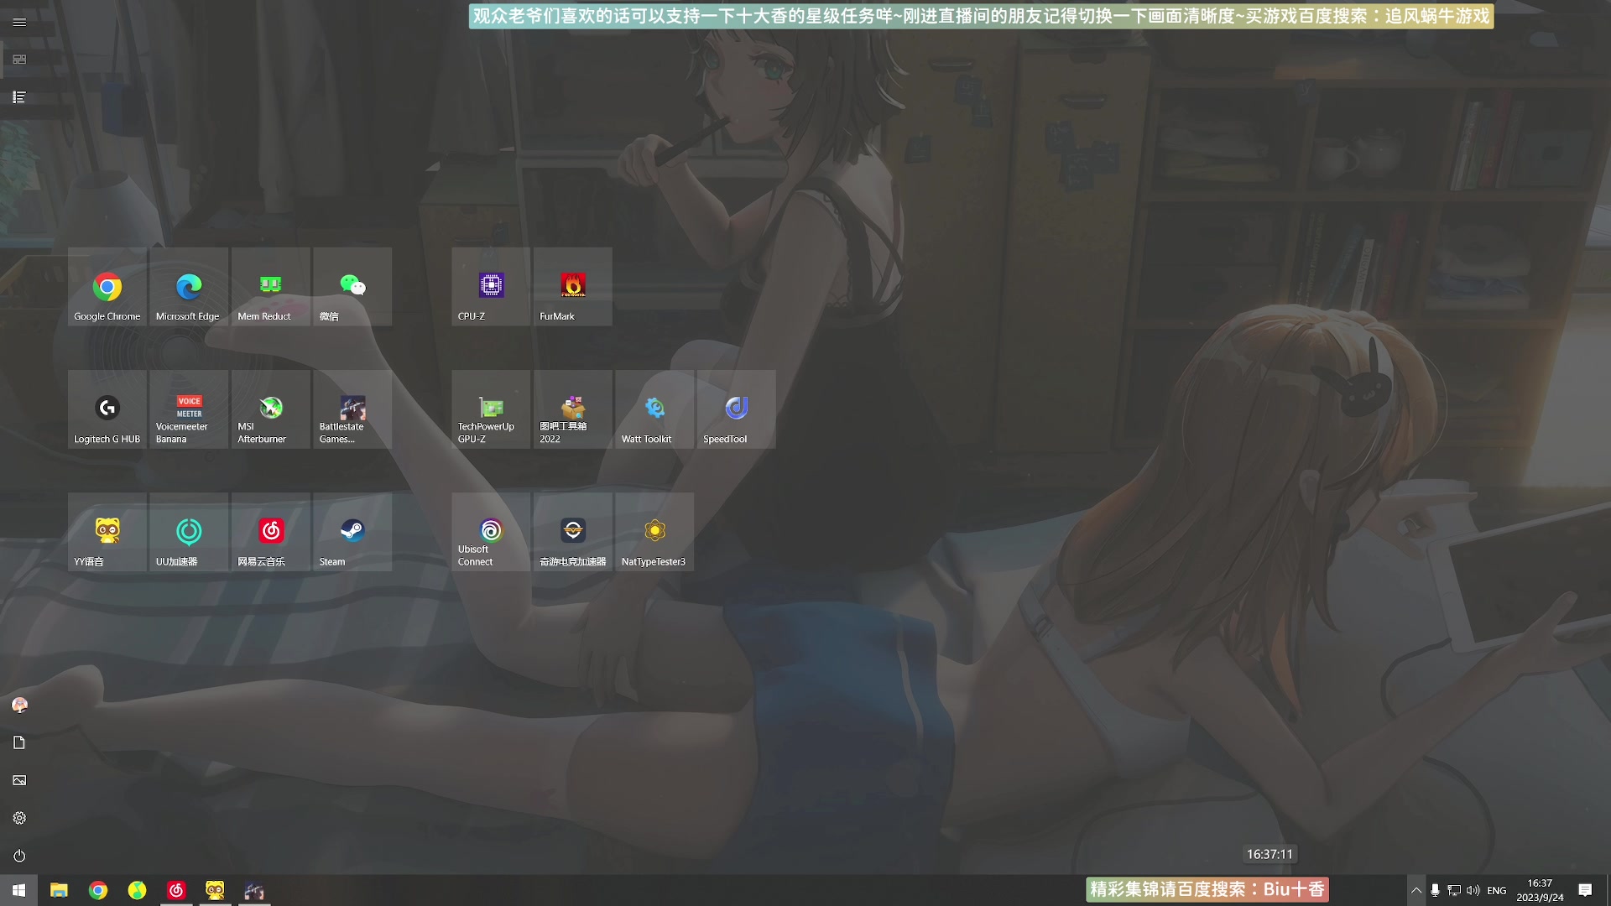Viewport: 1611px width, 906px height.
Task: Open Settings from the Start sidebar
Action: (19, 817)
